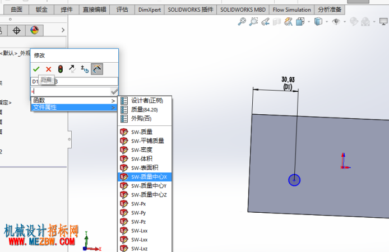Open the 分析准备 ribbon tab
Image resolution: width=389 pixels, height=252 pixels.
click(330, 10)
